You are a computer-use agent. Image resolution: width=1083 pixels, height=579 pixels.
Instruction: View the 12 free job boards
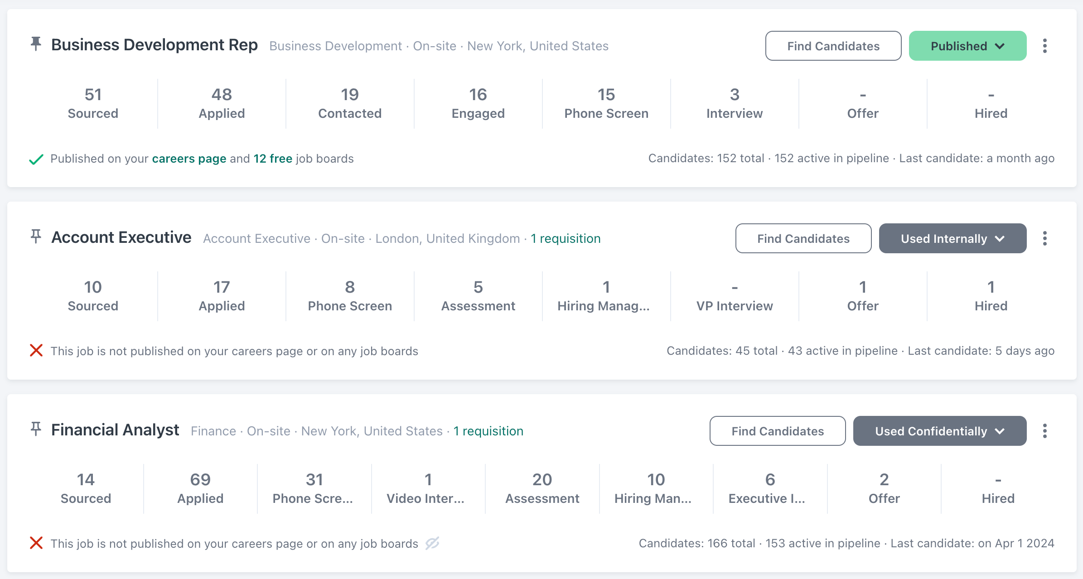click(273, 159)
